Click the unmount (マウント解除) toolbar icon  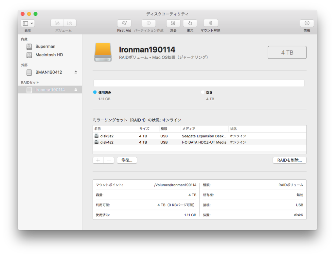[x=211, y=23]
